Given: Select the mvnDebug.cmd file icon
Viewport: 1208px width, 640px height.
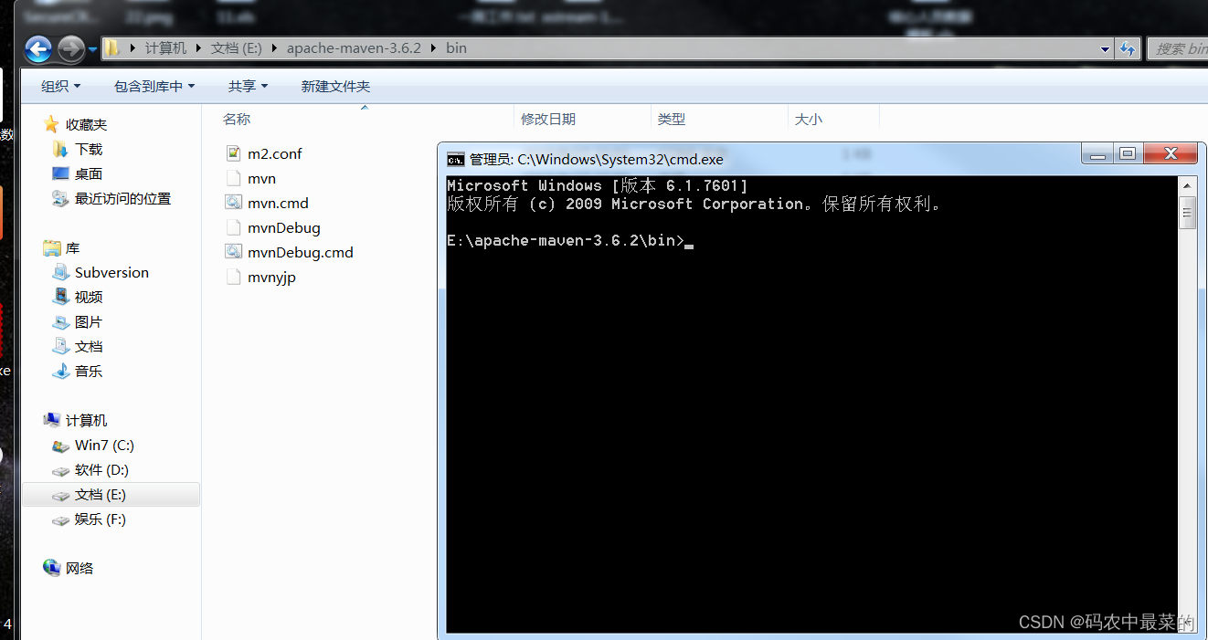Looking at the screenshot, I should (233, 252).
